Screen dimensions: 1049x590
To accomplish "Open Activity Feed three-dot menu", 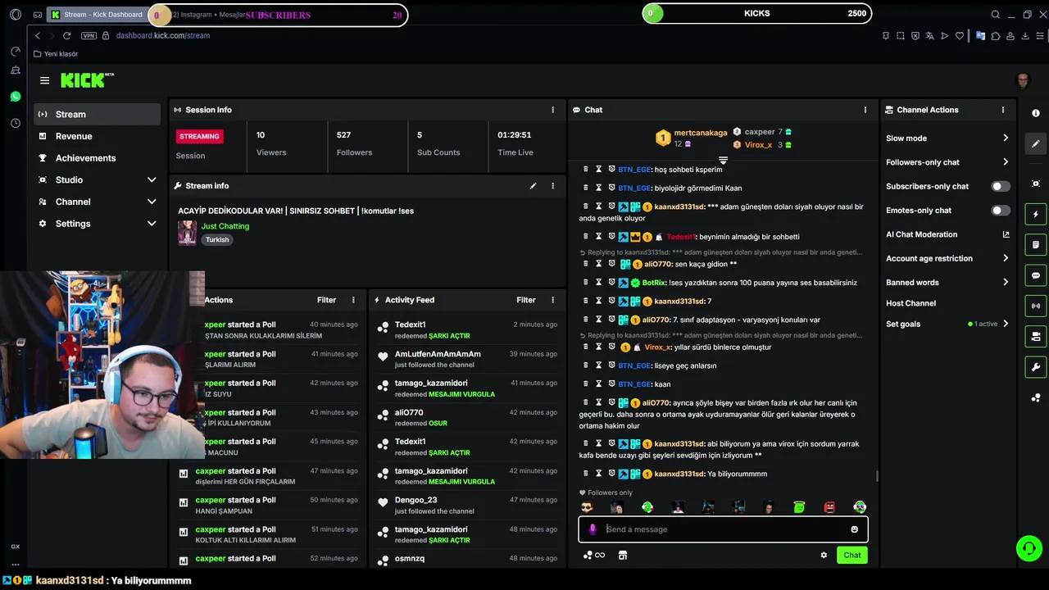I will [x=552, y=300].
